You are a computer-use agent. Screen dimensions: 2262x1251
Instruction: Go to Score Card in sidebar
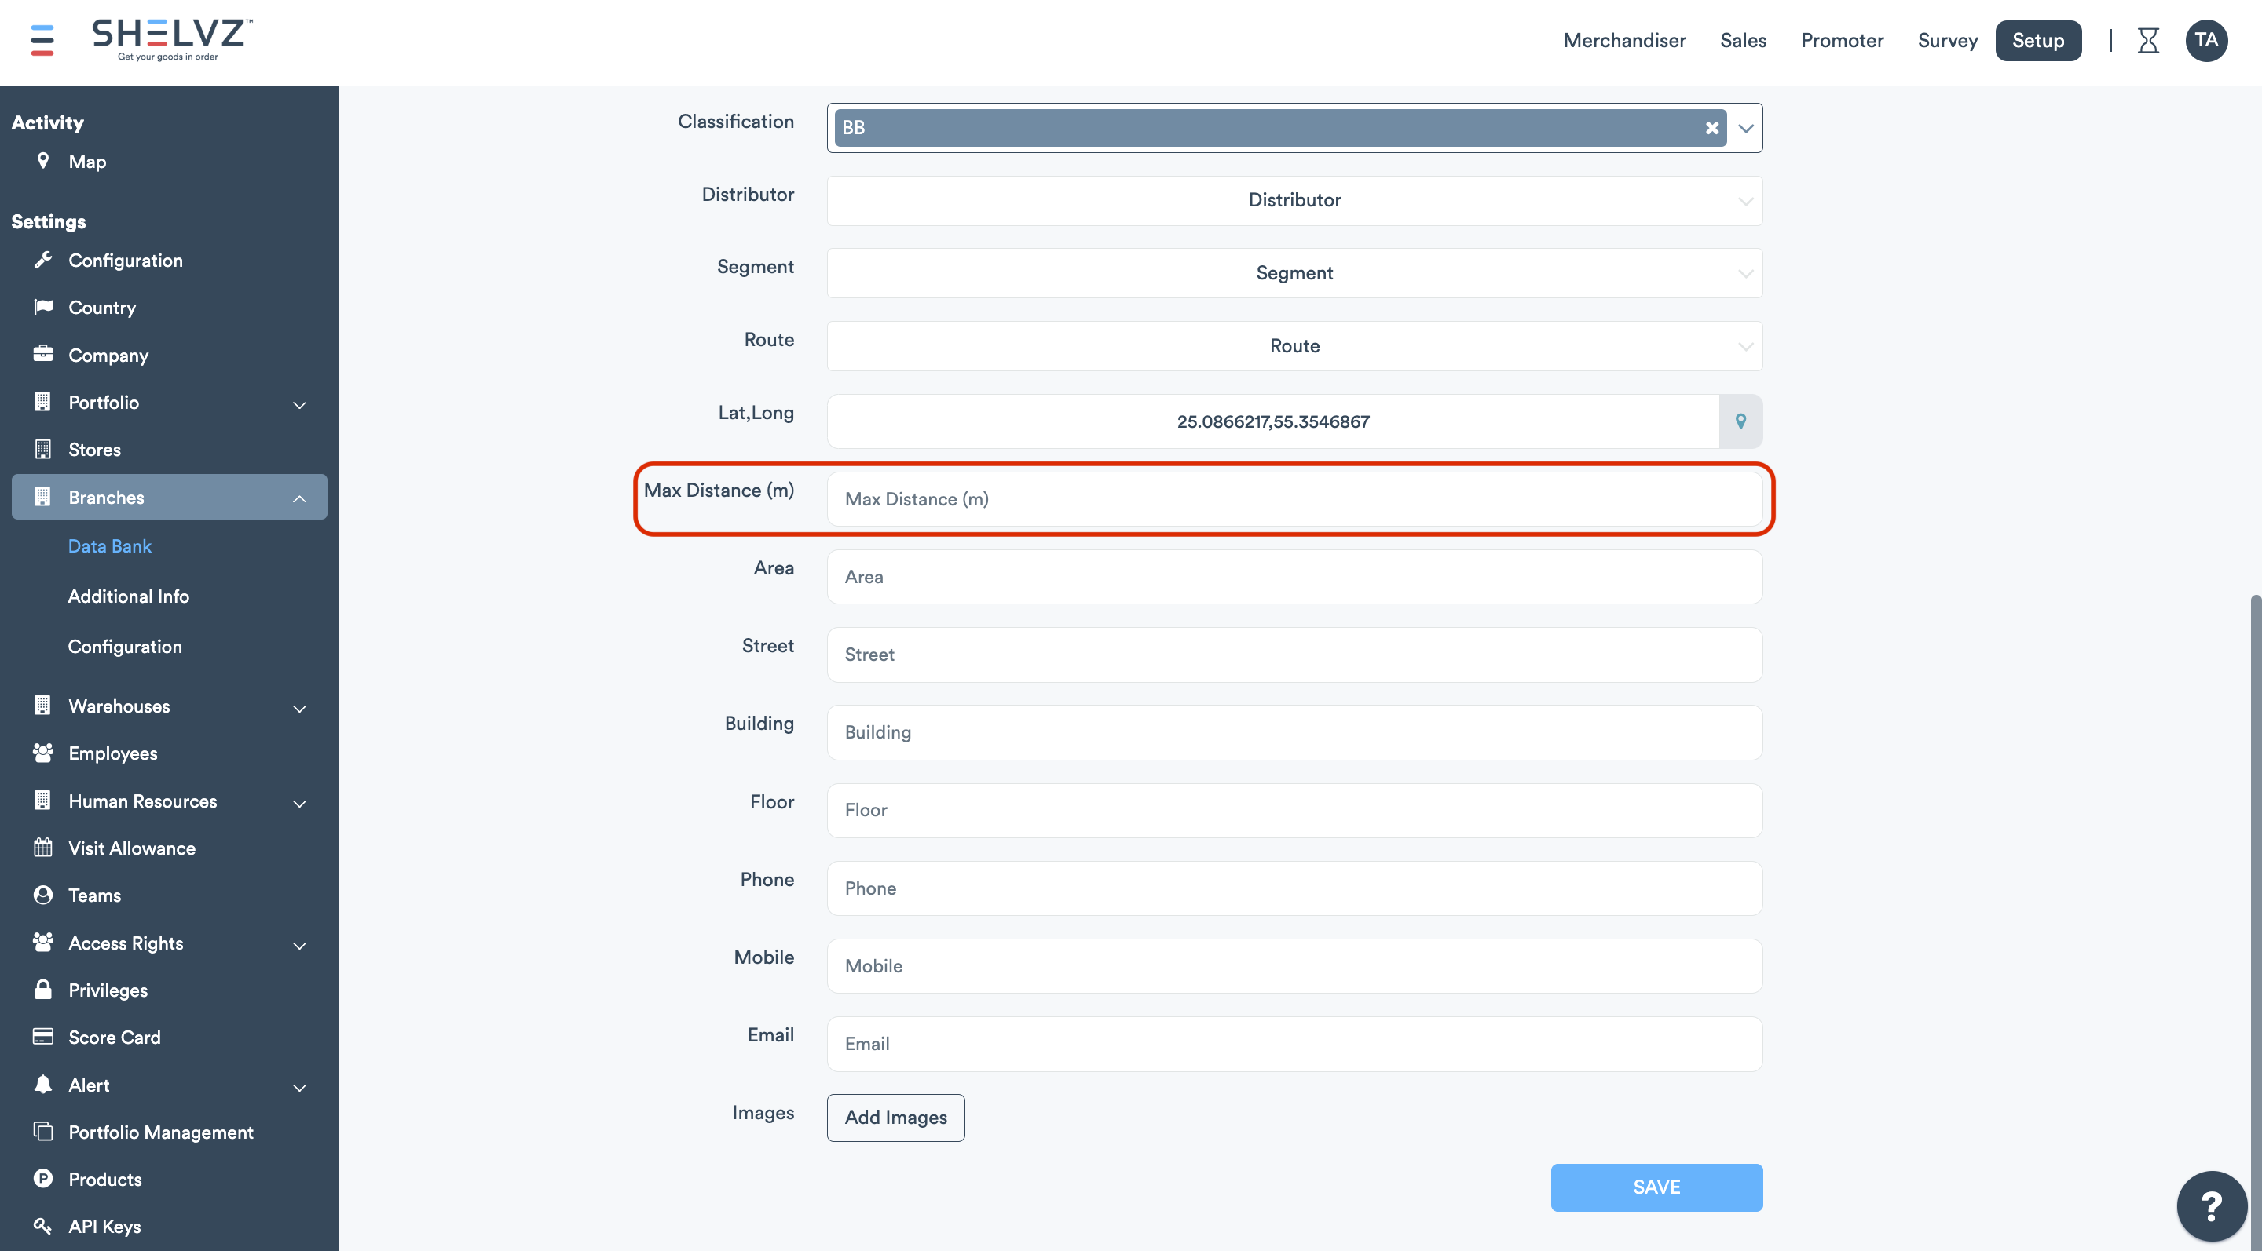[x=114, y=1037]
